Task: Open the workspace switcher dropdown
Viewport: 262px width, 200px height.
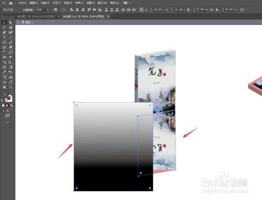Action: point(127,3)
